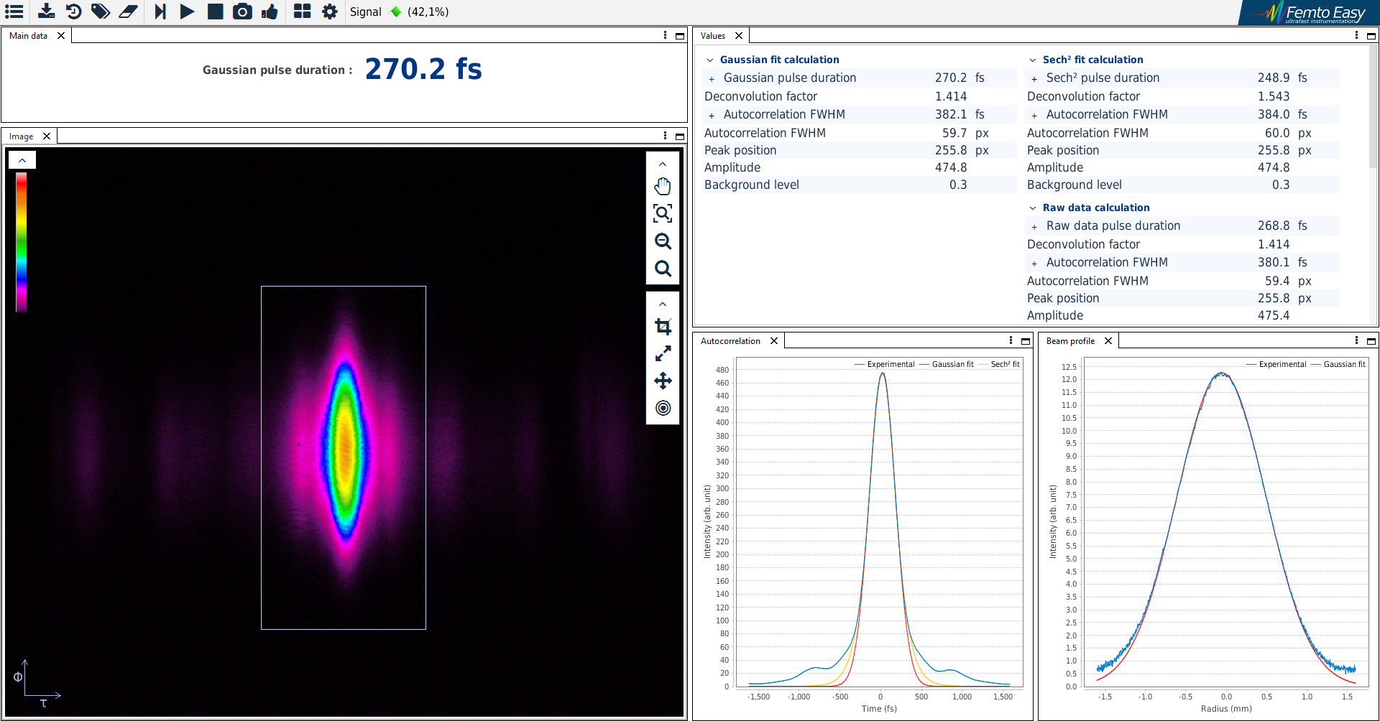Open the history clock icon
1380x721 pixels.
[73, 11]
